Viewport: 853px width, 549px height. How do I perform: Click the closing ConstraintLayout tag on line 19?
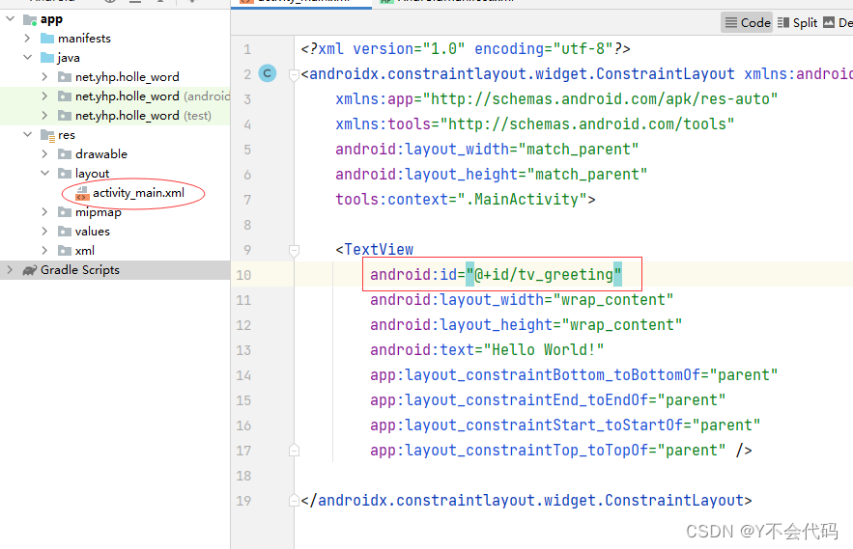pyautogui.click(x=526, y=500)
